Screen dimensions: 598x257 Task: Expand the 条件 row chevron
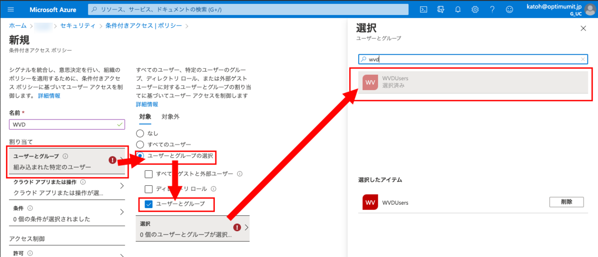pos(123,213)
